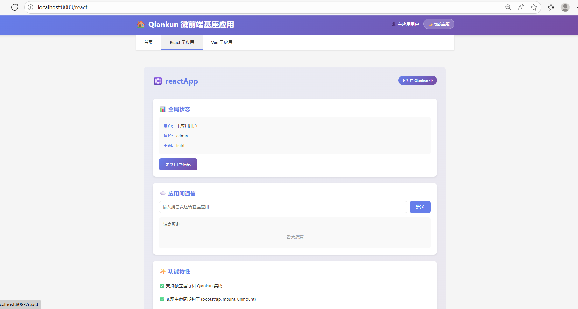This screenshot has height=309, width=578.
Task: Click the checkmark beside 支持独立运行和 Qiankun 集成
Action: click(x=162, y=286)
